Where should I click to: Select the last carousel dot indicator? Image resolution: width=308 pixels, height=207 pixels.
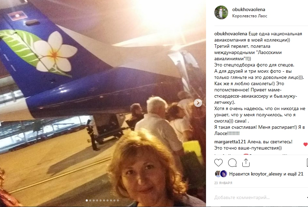118,200
